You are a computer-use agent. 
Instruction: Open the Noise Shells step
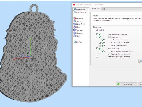click(79, 24)
